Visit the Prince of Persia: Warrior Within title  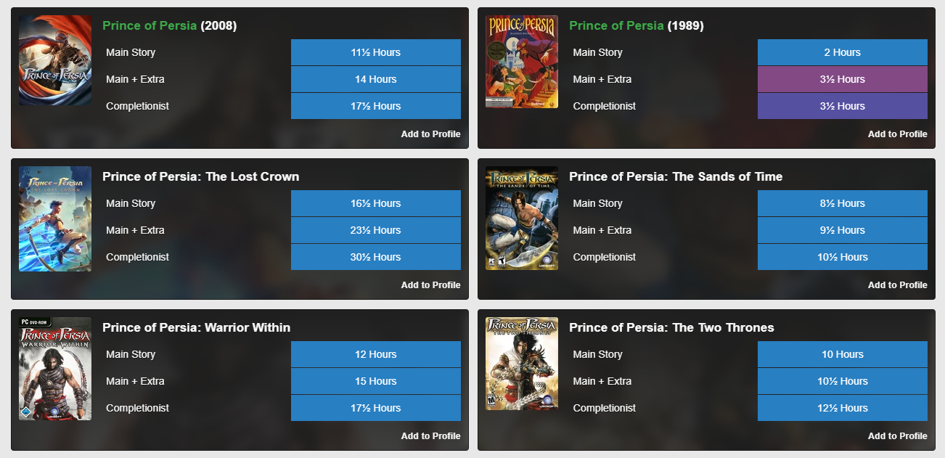click(196, 327)
